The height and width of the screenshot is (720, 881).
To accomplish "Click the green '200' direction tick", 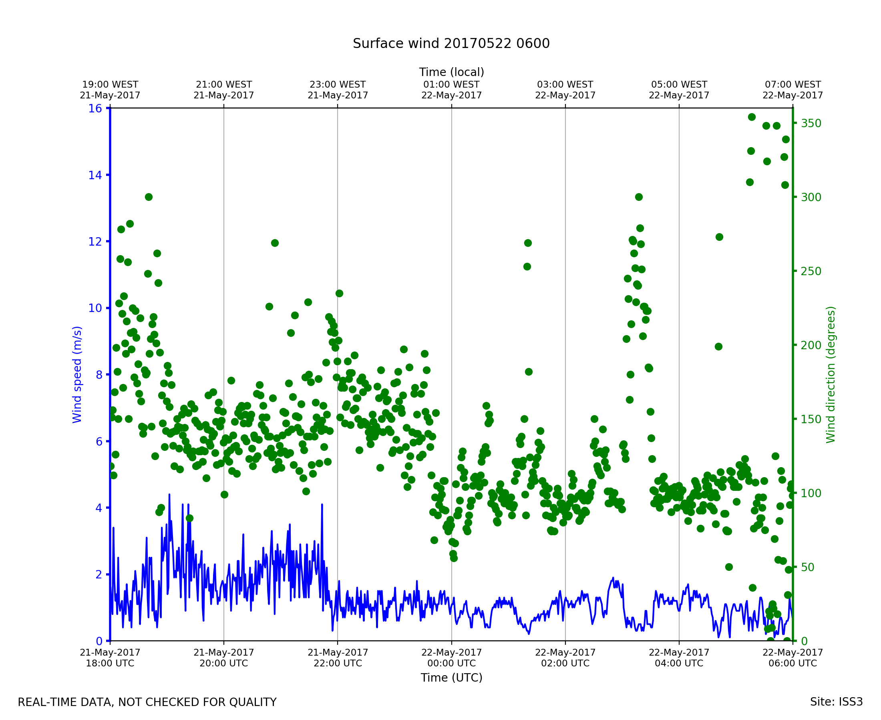I will 811,345.
